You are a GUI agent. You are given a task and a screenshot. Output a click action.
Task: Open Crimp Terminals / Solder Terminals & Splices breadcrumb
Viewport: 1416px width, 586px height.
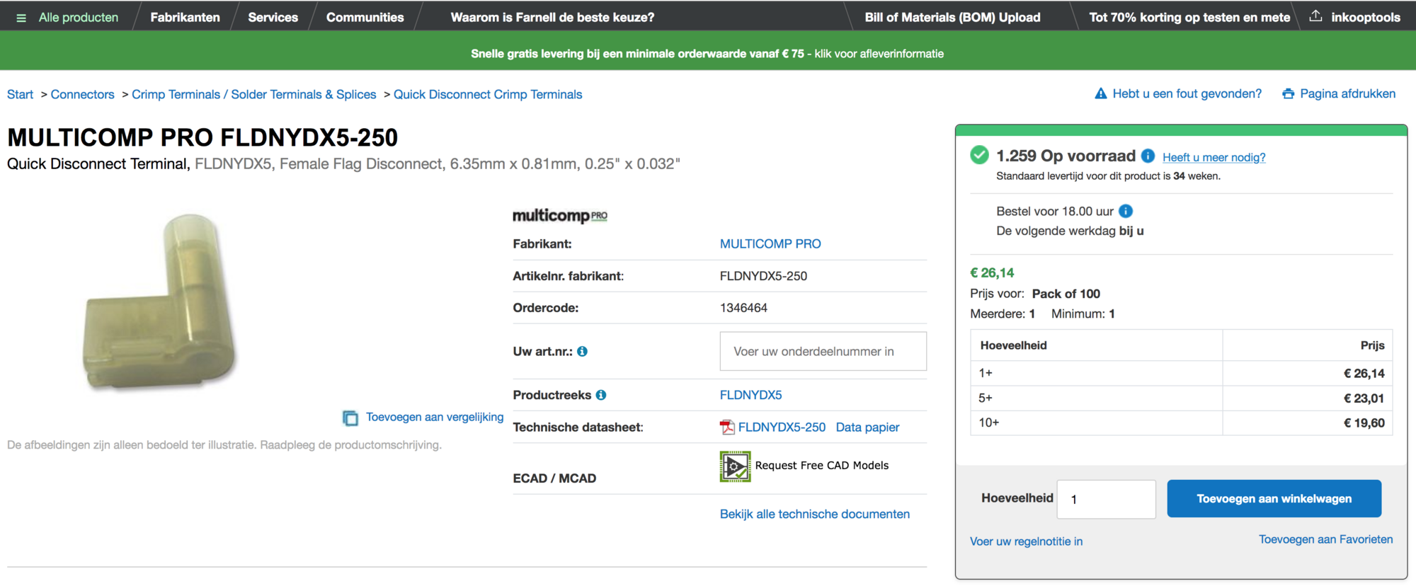[254, 94]
